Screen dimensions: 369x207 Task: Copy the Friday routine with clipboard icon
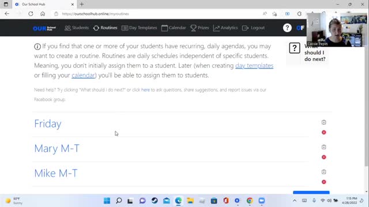324,122
